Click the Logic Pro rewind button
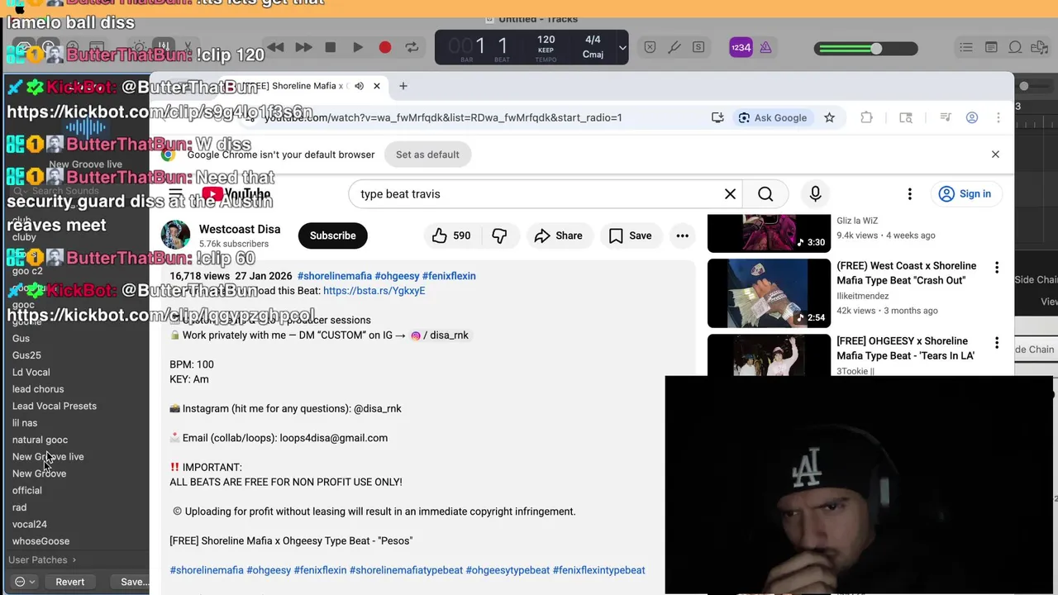Screen dimensions: 1058x595 pyautogui.click(x=276, y=48)
